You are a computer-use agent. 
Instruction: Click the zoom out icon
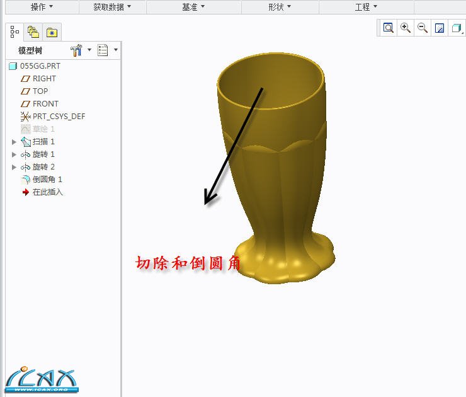click(x=423, y=28)
